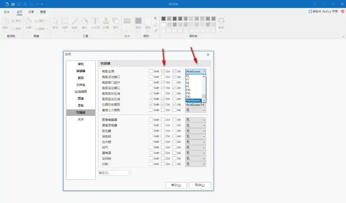Viewport: 346px width, 203px height.
Task: Pick highlighted PrintScreen in dropdown list
Action: [194, 100]
